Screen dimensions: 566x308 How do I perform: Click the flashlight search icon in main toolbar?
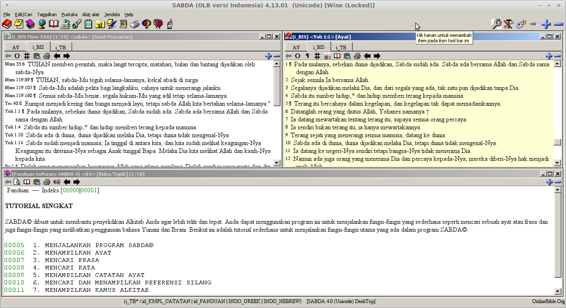(76, 24)
